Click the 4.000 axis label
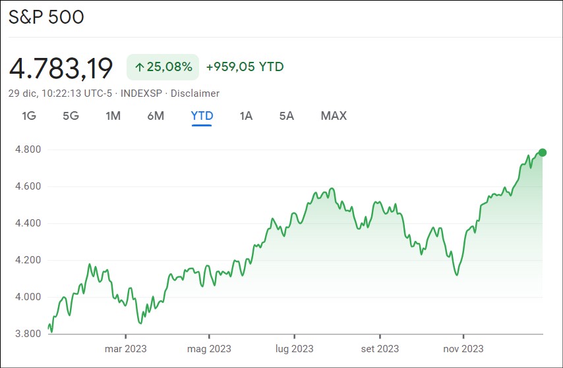This screenshot has height=368, width=563. (28, 297)
